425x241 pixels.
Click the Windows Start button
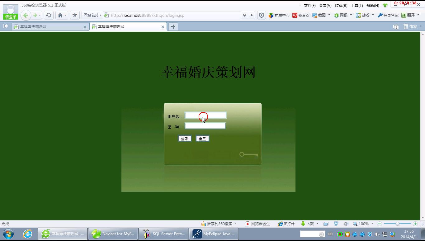[8, 234]
